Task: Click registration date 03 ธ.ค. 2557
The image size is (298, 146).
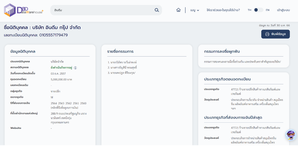Action: point(58,73)
